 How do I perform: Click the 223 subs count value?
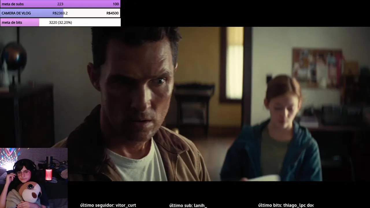coord(60,4)
